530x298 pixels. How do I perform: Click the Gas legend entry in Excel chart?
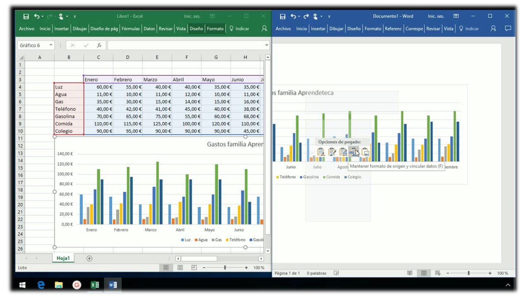(x=217, y=240)
